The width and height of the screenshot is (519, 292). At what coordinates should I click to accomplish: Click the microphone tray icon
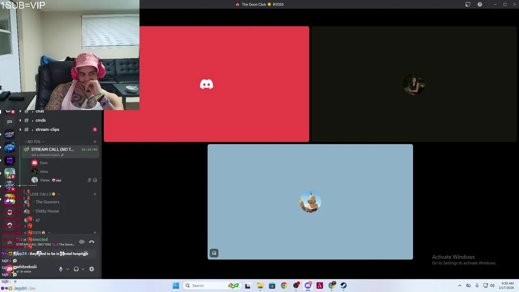coord(477,286)
